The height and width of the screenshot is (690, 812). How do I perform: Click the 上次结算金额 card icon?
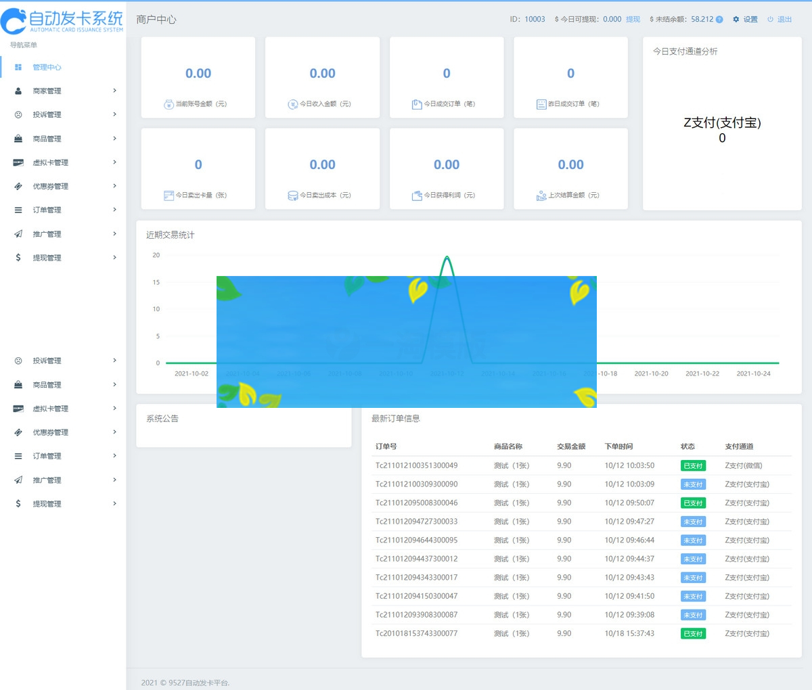[x=541, y=195]
